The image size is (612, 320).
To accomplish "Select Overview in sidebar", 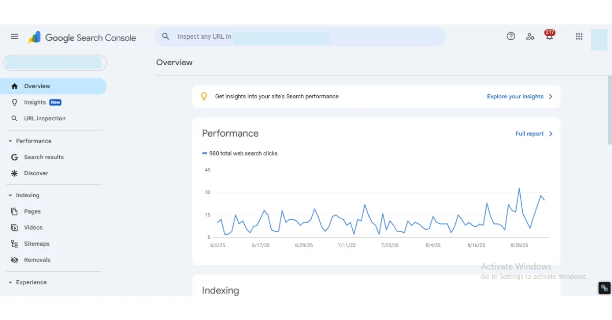I will tap(53, 86).
